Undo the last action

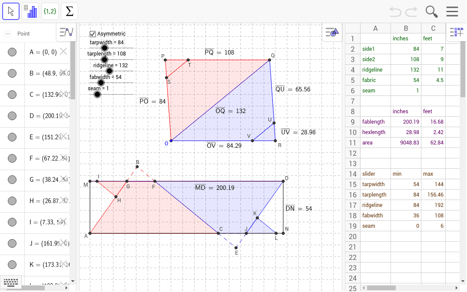click(x=395, y=12)
